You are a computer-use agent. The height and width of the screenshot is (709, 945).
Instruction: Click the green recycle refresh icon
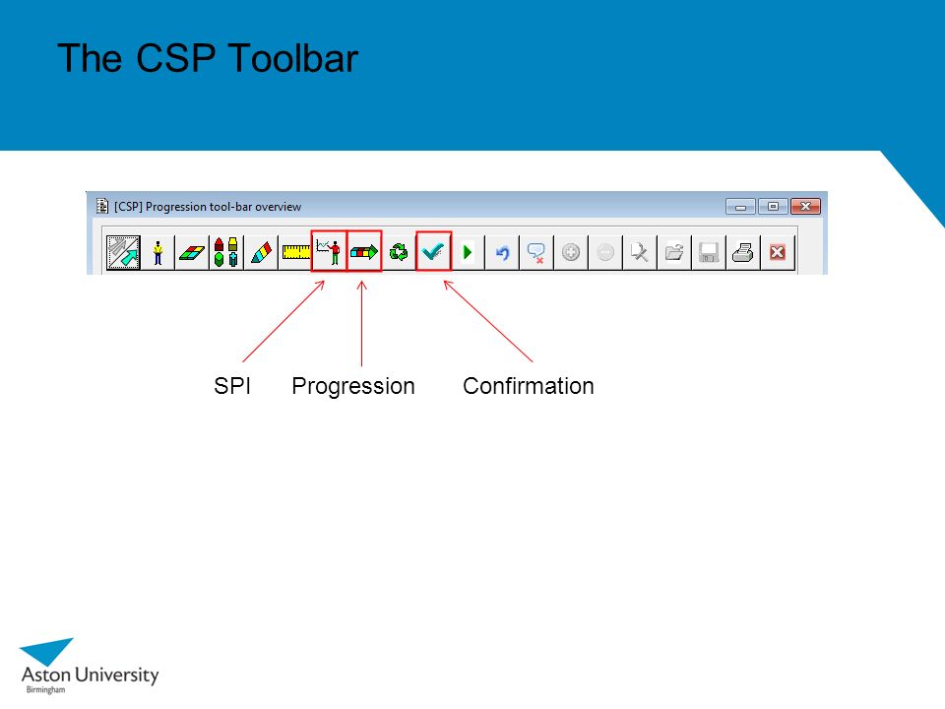pos(399,252)
